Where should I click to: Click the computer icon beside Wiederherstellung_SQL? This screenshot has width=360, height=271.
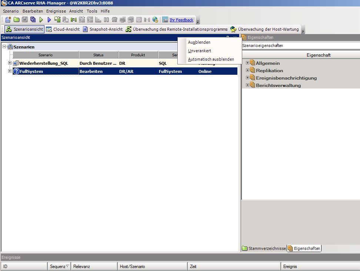pyautogui.click(x=16, y=63)
